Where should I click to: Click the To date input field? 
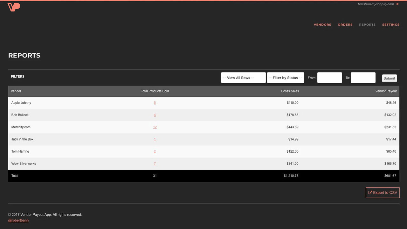coord(363,77)
